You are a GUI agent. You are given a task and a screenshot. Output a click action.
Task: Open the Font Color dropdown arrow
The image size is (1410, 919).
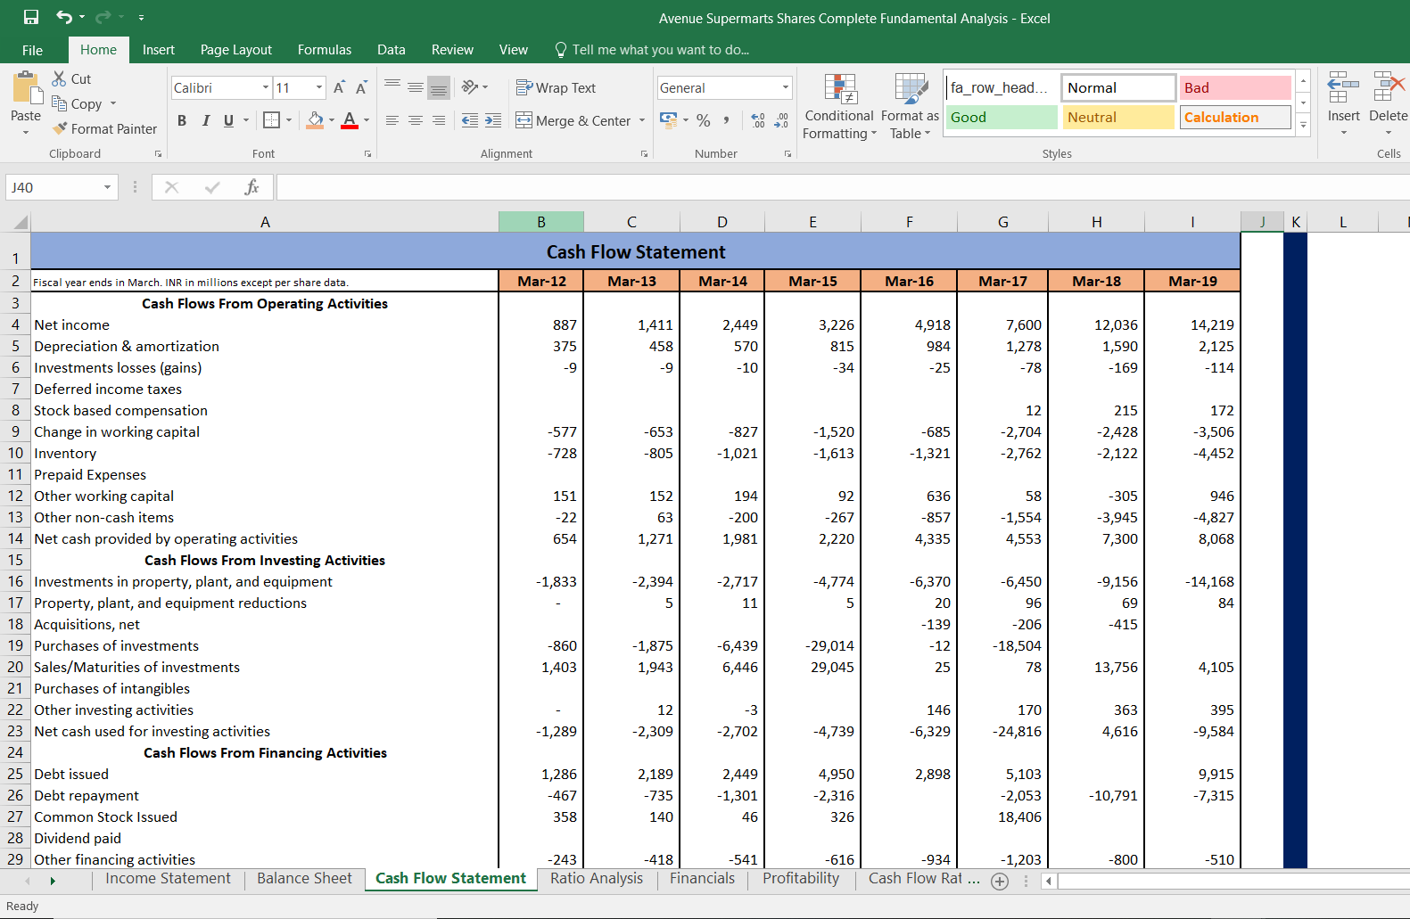pos(367,120)
